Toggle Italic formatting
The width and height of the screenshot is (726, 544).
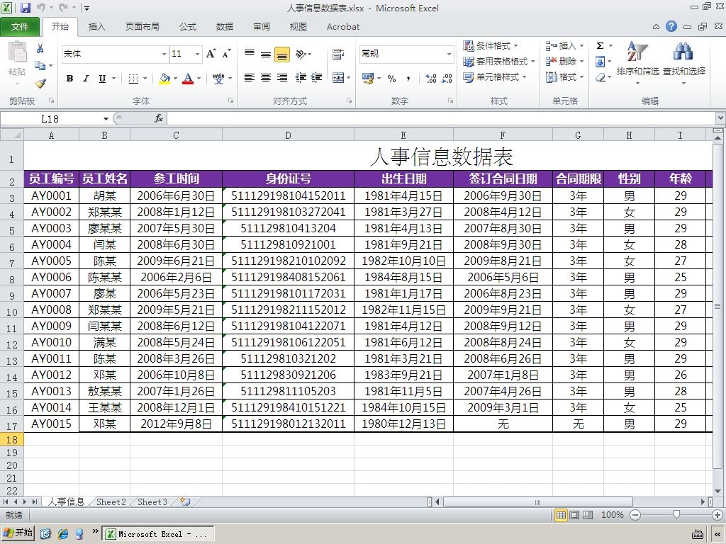(x=86, y=79)
